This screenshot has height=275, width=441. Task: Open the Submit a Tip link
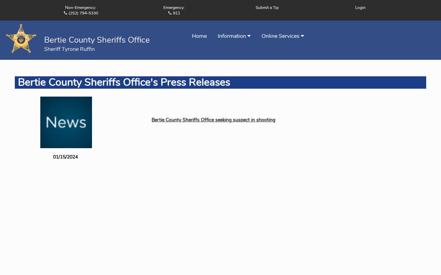click(x=267, y=8)
